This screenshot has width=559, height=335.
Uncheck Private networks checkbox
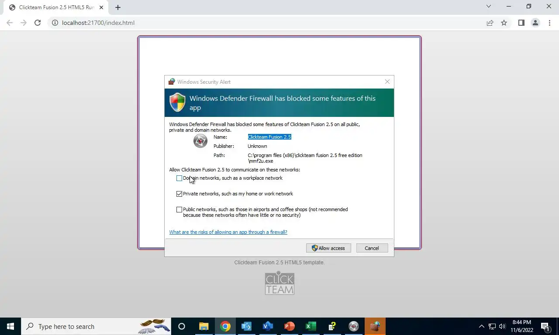[179, 194]
